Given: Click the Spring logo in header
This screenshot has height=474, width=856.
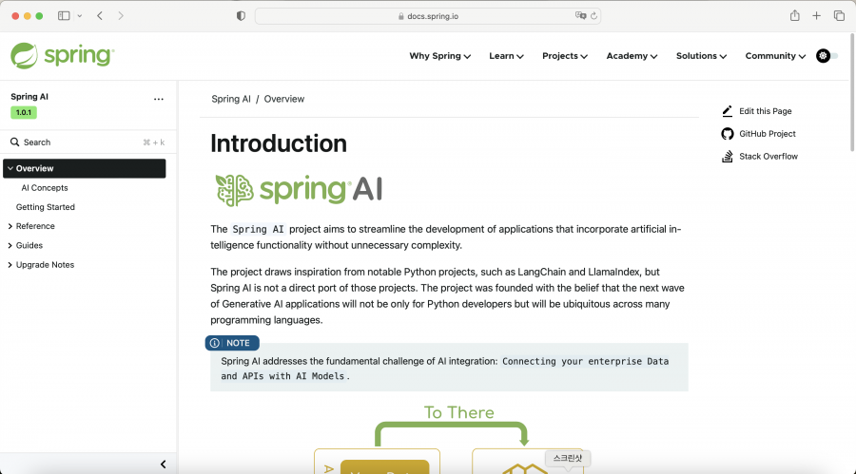Looking at the screenshot, I should coord(62,56).
